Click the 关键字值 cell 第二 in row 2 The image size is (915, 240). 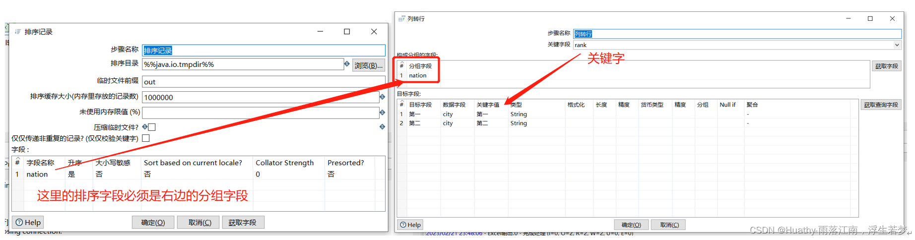pos(482,123)
